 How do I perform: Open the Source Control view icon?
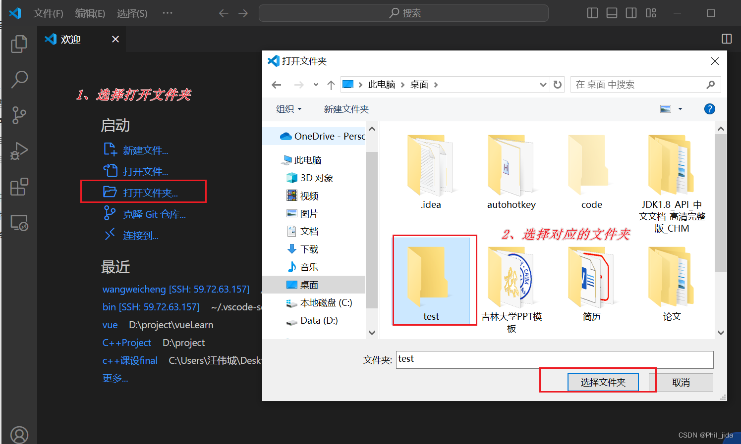pyautogui.click(x=19, y=115)
